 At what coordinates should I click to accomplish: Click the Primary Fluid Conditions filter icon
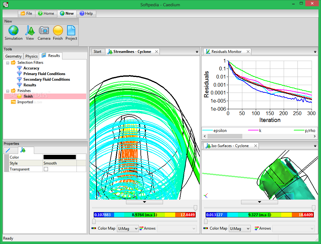[x=19, y=74]
